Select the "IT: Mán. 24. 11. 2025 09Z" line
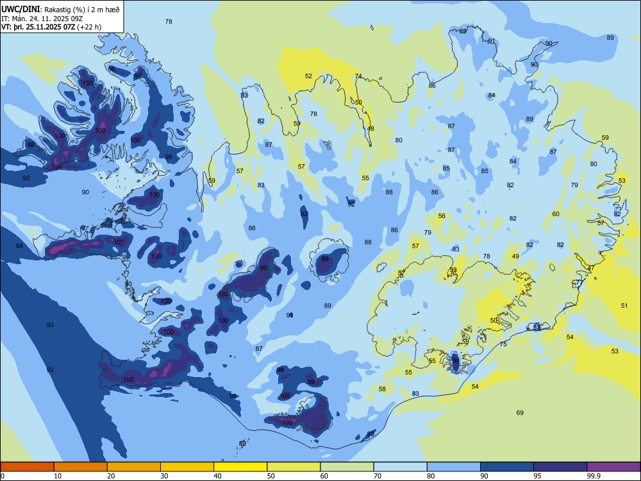The height and width of the screenshot is (481, 641). [42, 19]
